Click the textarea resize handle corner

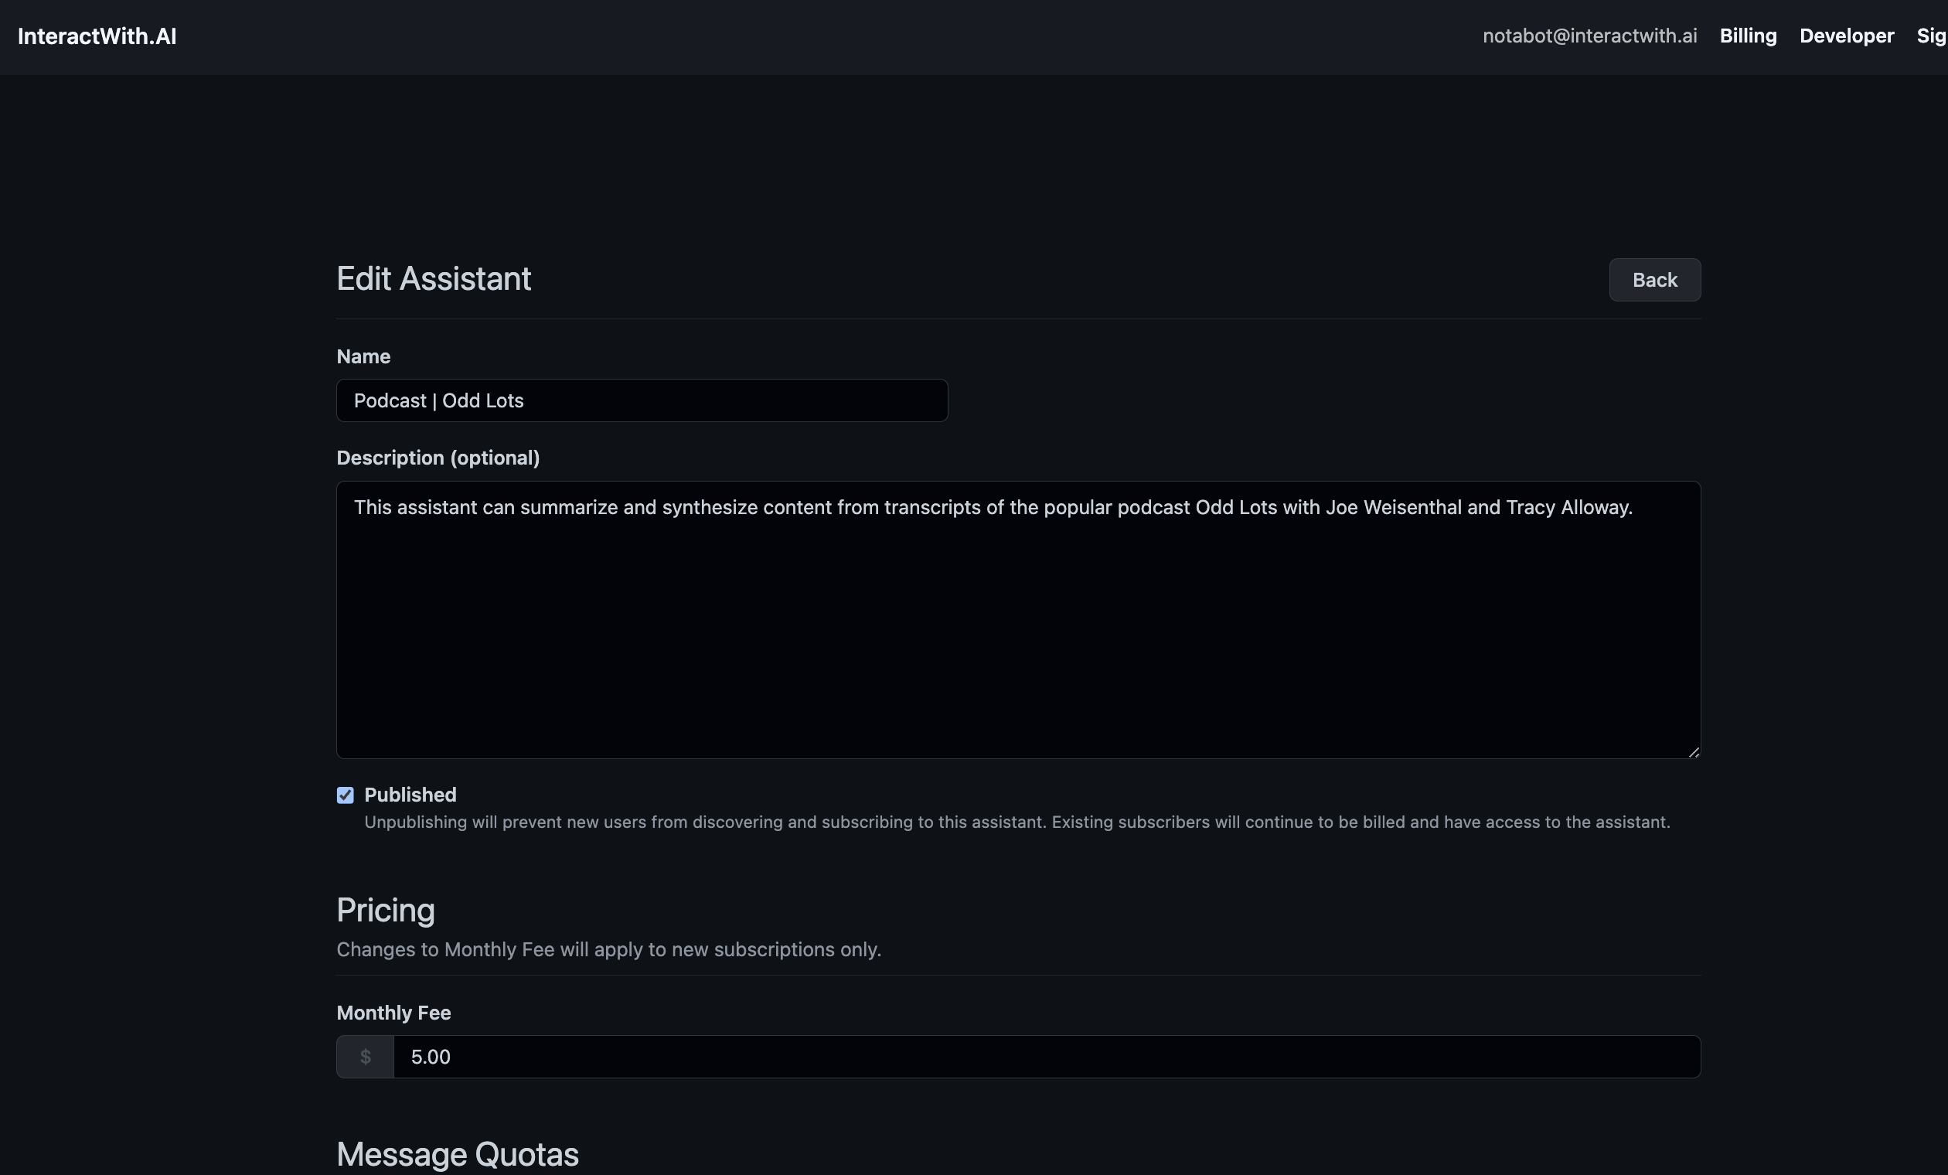[x=1694, y=753]
